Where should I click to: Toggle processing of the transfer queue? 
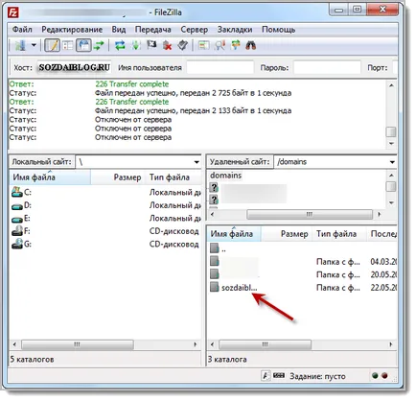pyautogui.click(x=136, y=46)
